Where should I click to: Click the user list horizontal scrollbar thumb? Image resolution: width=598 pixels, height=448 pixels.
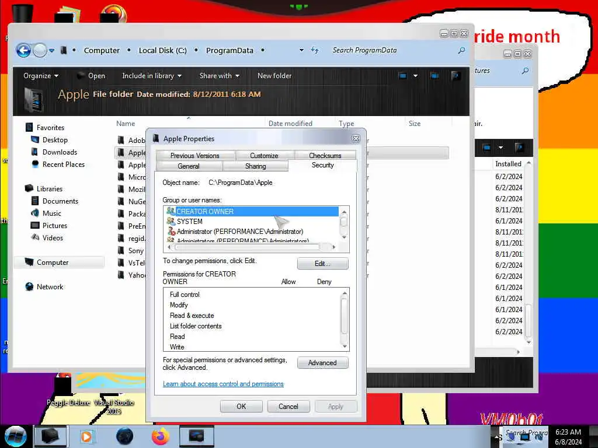click(x=247, y=247)
